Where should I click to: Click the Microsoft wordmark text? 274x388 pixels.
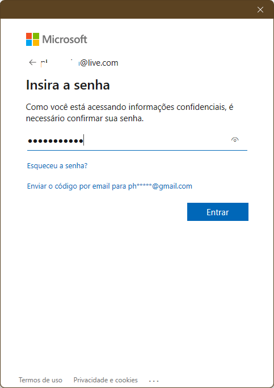[x=65, y=39]
